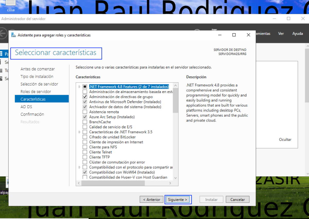
Task: Expand Compatibilidad con el protocolo para compartir node
Action: (79, 167)
